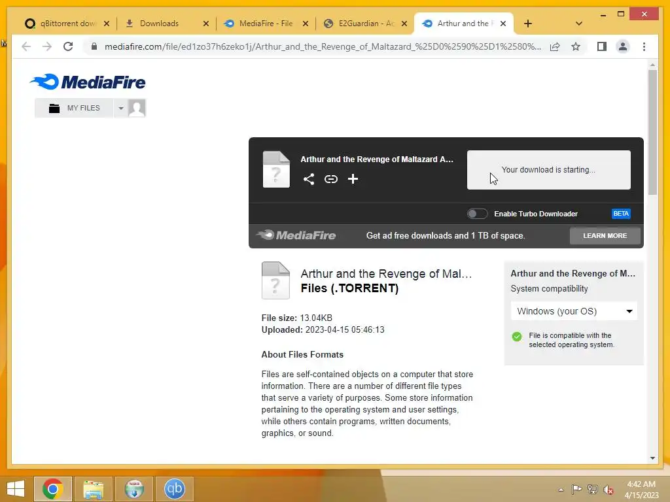Image resolution: width=670 pixels, height=502 pixels.
Task: Click the MediaFire logo at top left
Action: pos(88,82)
